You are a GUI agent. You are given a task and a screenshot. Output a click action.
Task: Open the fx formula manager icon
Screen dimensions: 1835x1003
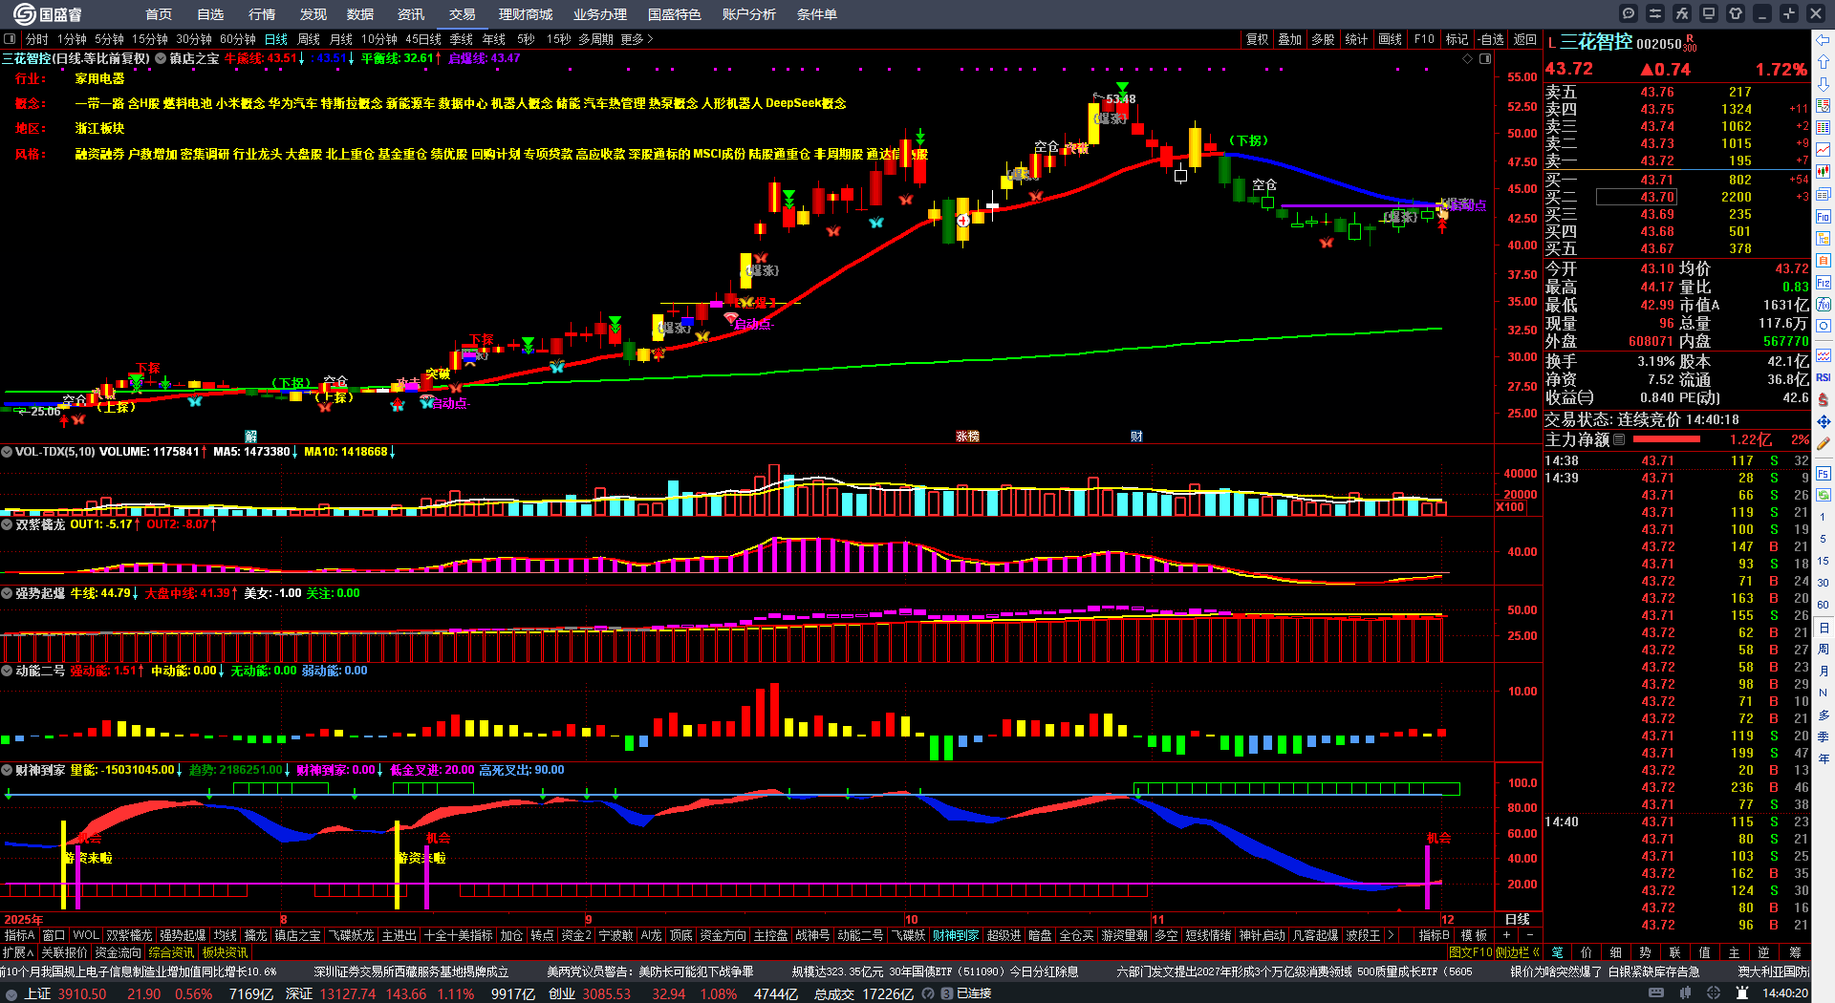(1682, 13)
